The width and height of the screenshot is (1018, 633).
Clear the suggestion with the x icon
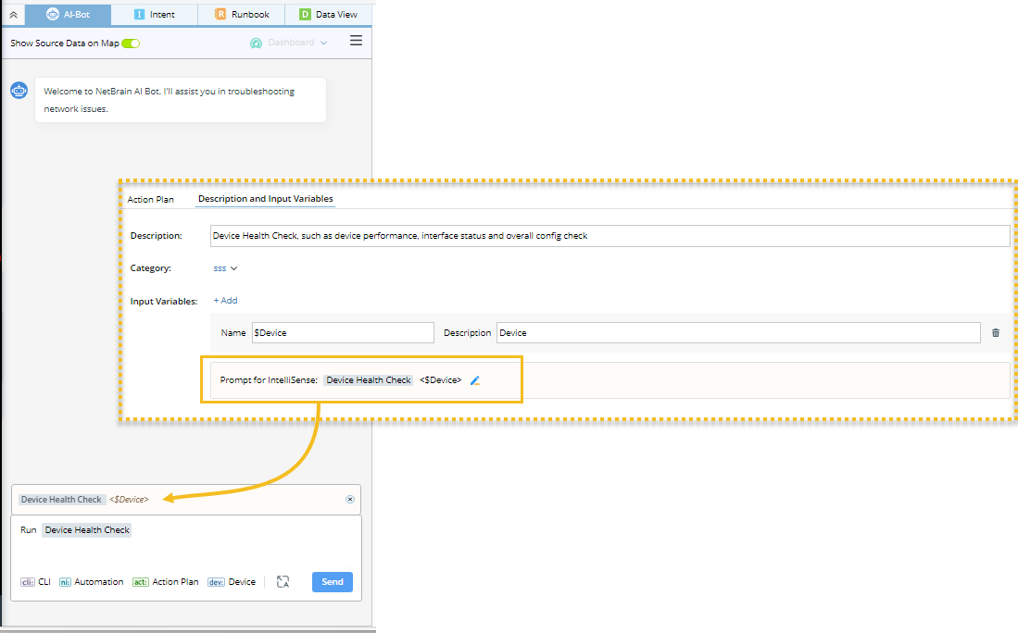point(350,500)
